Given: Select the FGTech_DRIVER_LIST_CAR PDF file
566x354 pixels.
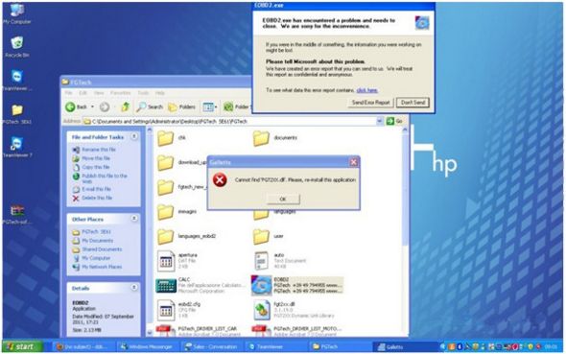Looking at the screenshot, I should pos(199,331).
